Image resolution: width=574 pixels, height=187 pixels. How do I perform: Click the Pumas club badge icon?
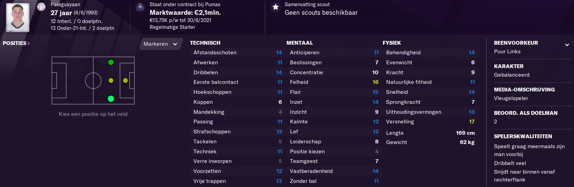[140, 7]
